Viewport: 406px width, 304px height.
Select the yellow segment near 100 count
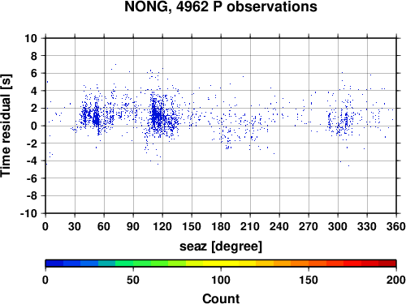click(x=221, y=263)
